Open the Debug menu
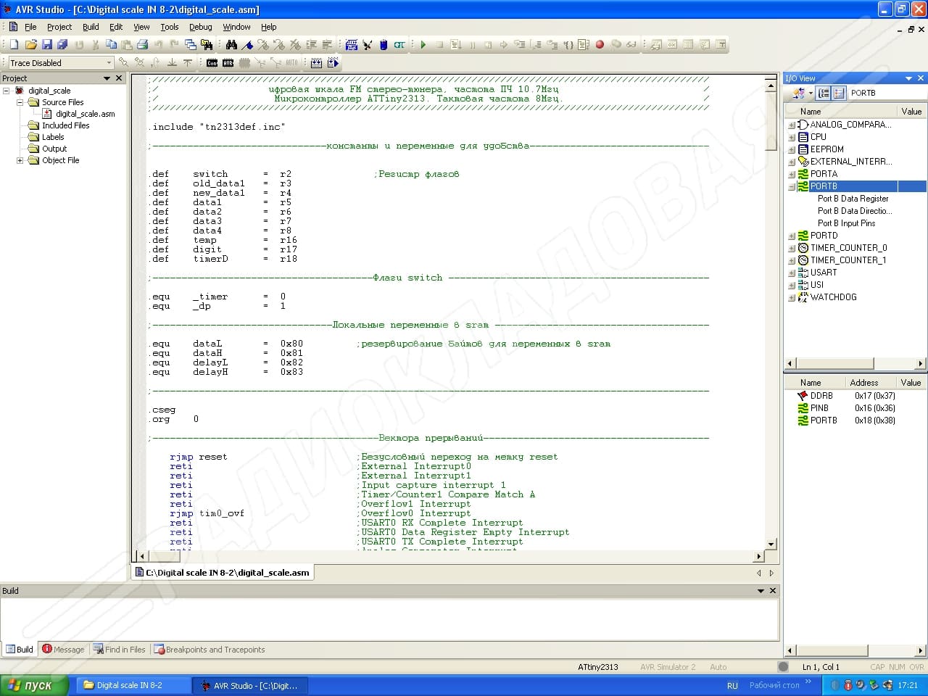The height and width of the screenshot is (696, 928). click(200, 27)
